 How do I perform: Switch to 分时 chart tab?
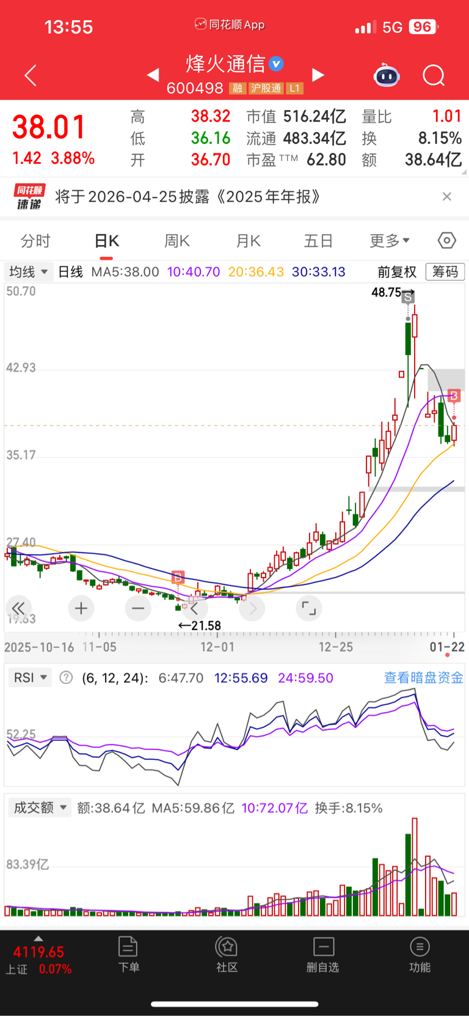coord(35,241)
